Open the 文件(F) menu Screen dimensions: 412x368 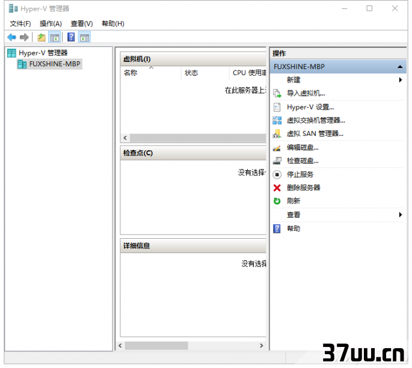(20, 23)
